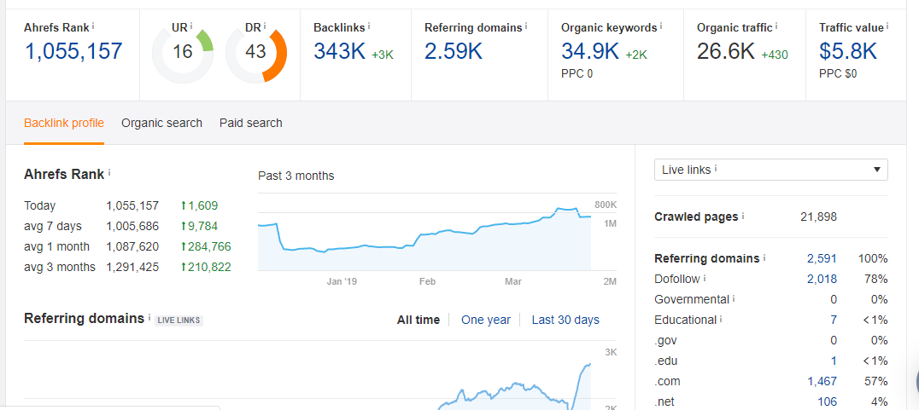Click the Today rank row value 1,055,157

(x=132, y=206)
